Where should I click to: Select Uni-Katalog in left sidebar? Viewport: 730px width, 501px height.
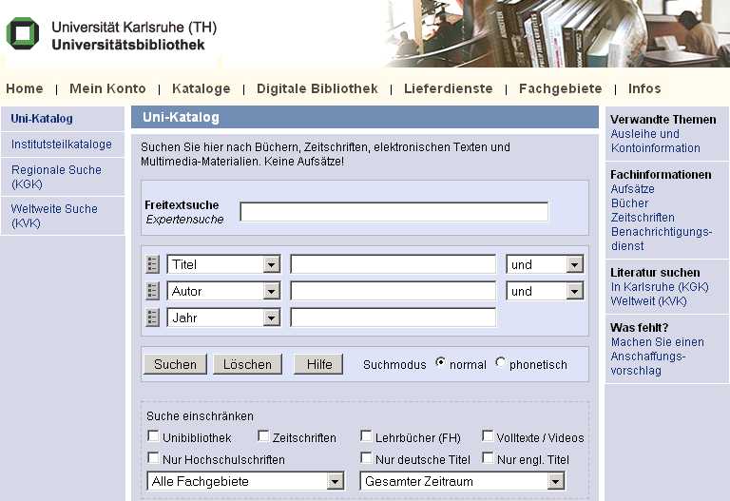tap(42, 118)
